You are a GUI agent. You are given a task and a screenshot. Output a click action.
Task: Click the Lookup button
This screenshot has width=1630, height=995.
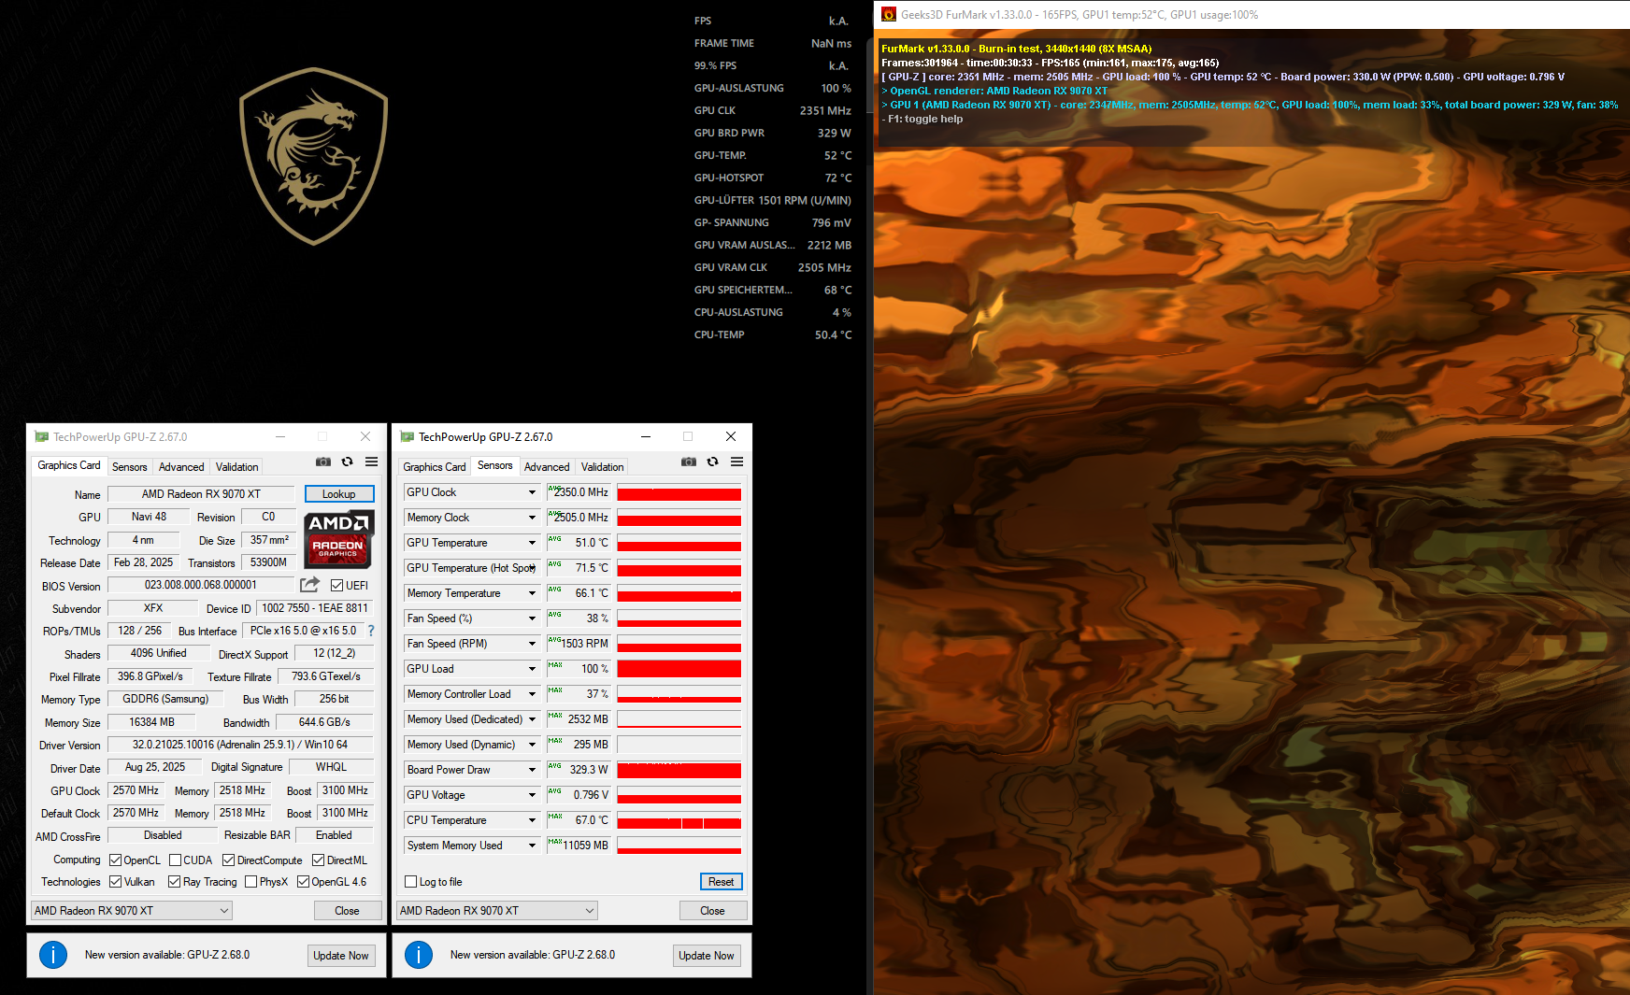pyautogui.click(x=338, y=493)
